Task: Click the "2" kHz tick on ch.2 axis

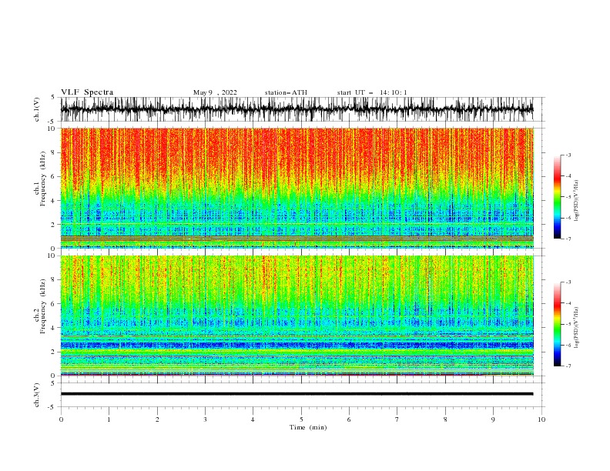Action: 54,352
